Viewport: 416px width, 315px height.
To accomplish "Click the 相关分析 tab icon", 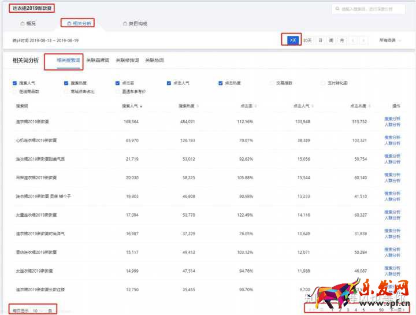I will (x=69, y=24).
